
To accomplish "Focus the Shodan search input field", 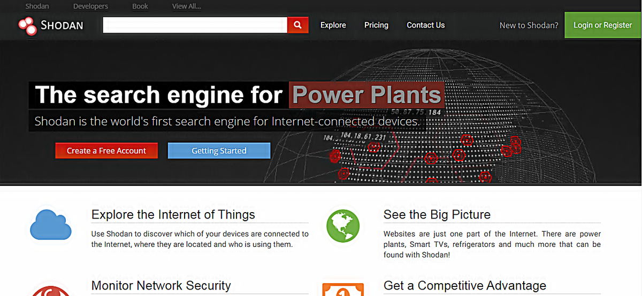I will pyautogui.click(x=195, y=25).
